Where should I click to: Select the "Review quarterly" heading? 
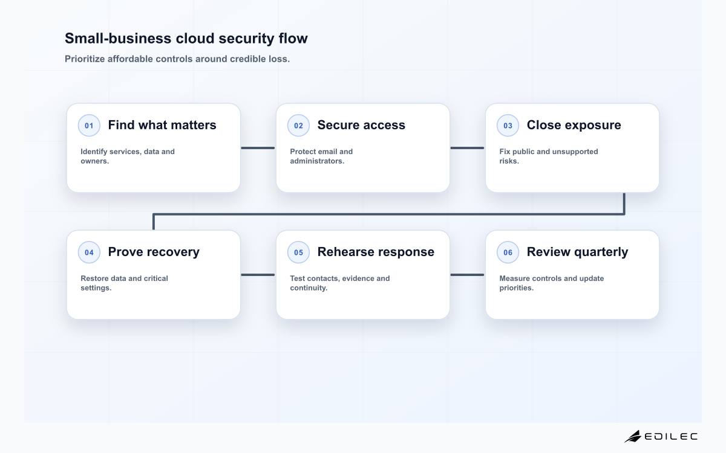click(577, 252)
